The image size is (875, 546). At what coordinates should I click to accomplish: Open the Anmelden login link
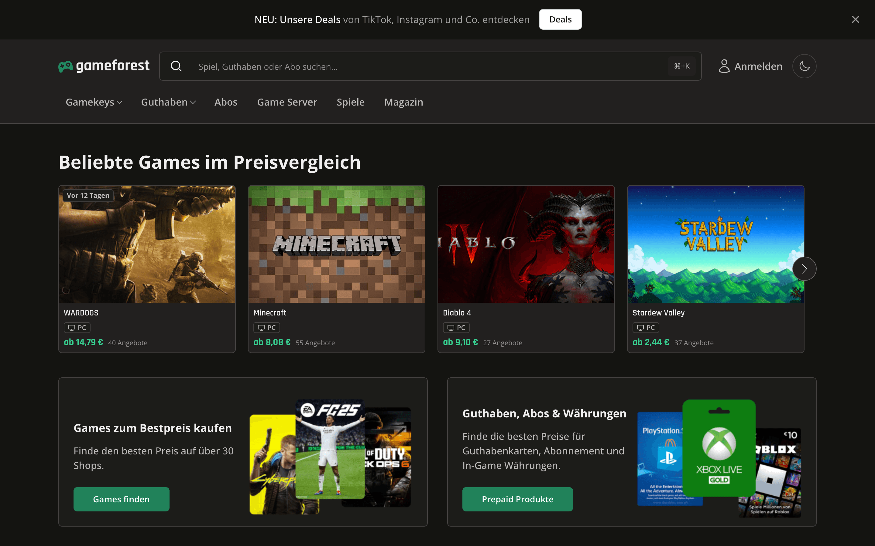click(758, 66)
